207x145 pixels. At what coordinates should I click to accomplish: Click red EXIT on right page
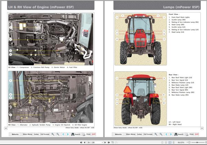[197, 134]
